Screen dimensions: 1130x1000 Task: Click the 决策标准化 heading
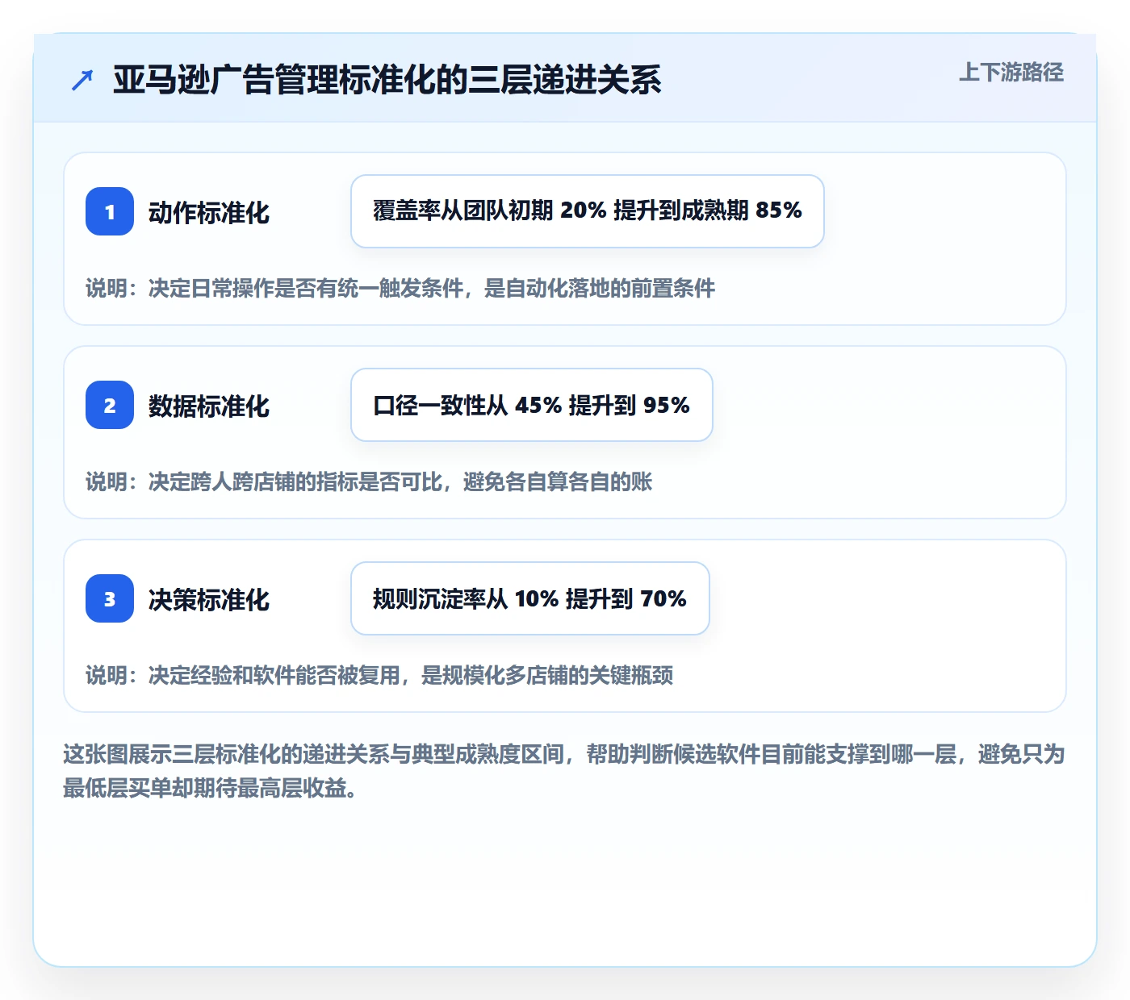209,600
